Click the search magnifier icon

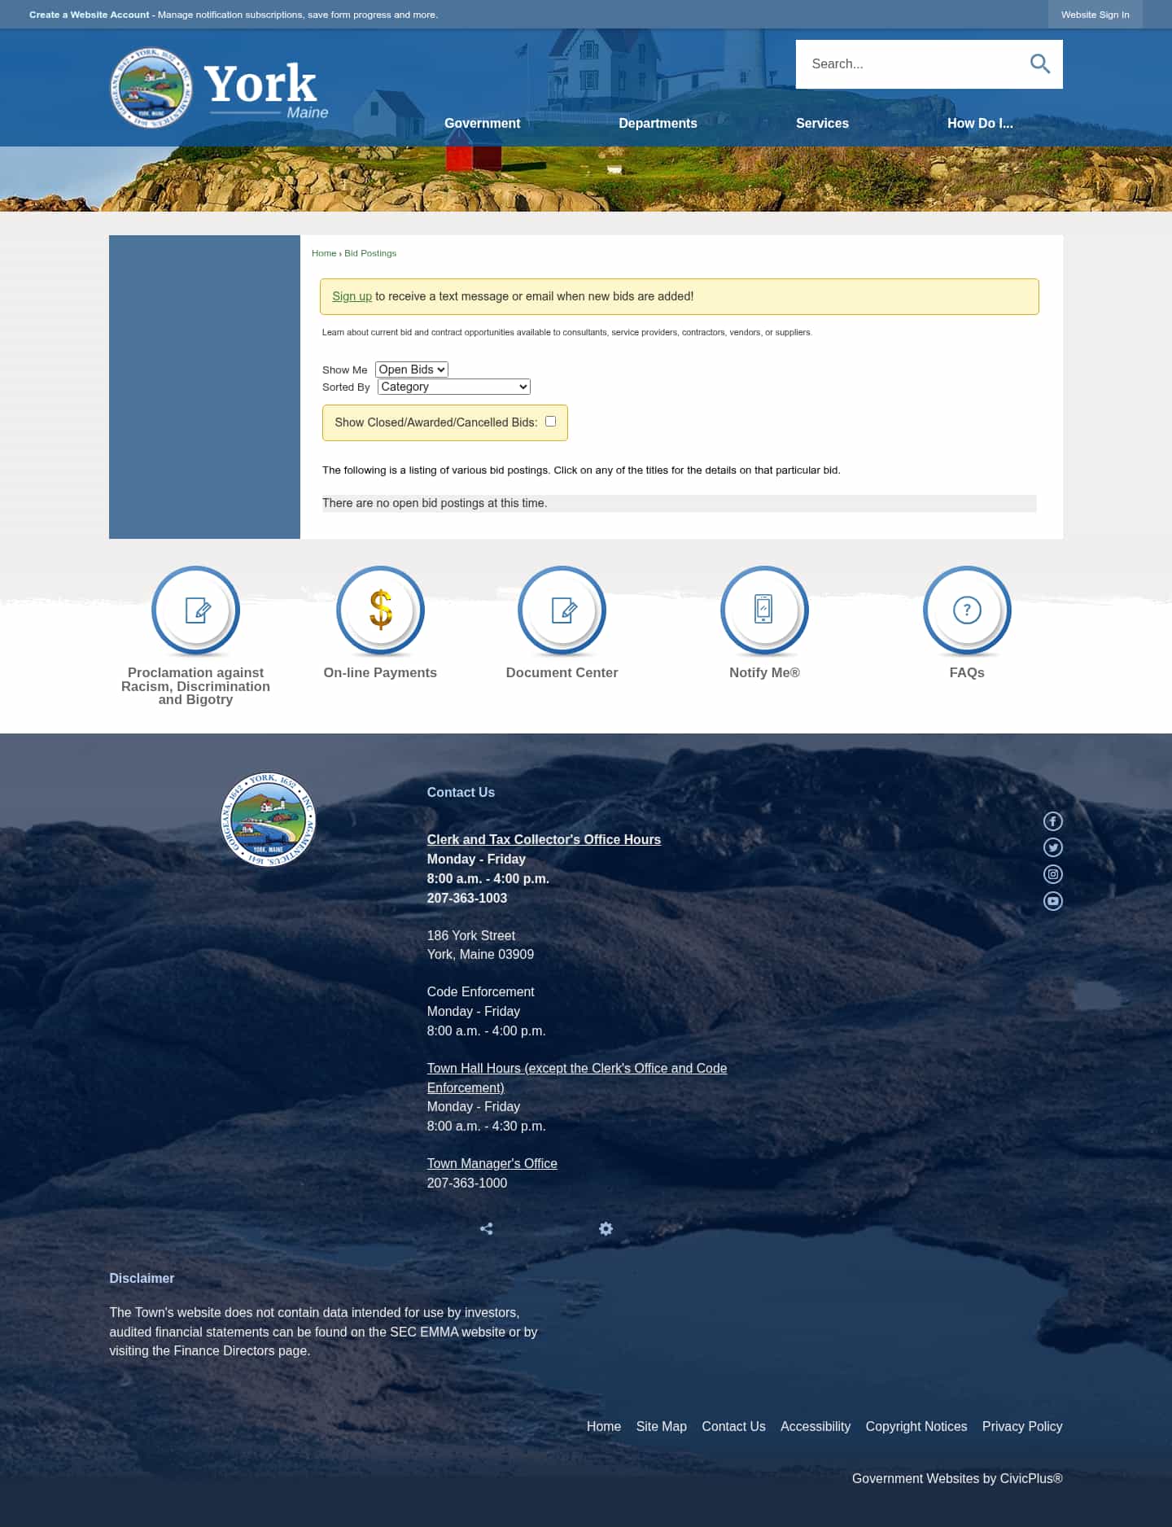pos(1039,63)
